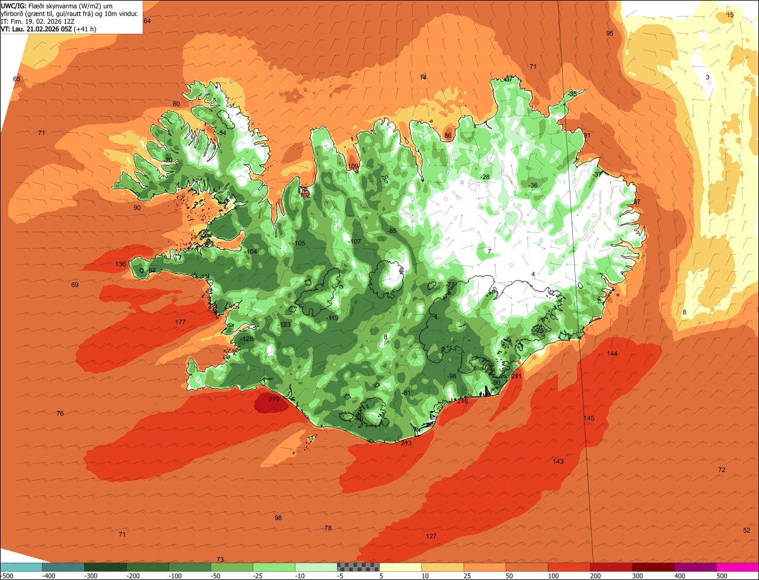Click the inland value -104
759x580 pixels.
(250, 252)
